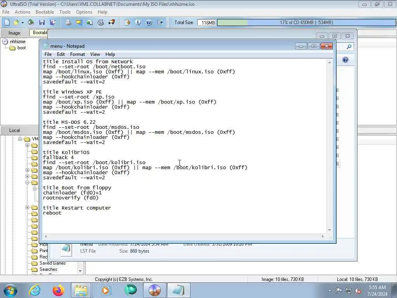
Task: Open UltraISO Options menu
Action: coord(84,12)
